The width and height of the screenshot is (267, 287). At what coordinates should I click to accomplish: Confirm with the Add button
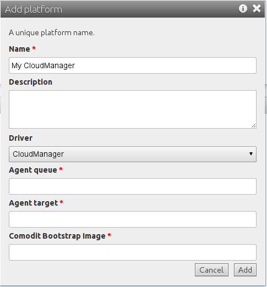click(245, 270)
